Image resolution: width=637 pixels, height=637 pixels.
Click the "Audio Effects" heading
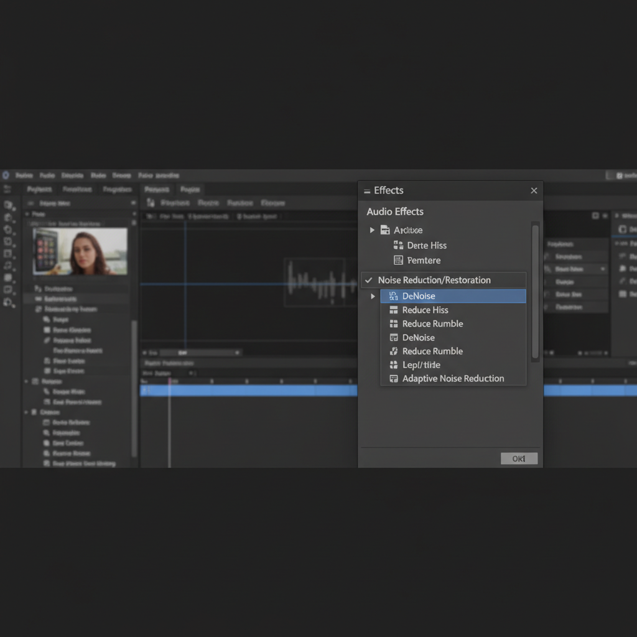395,212
